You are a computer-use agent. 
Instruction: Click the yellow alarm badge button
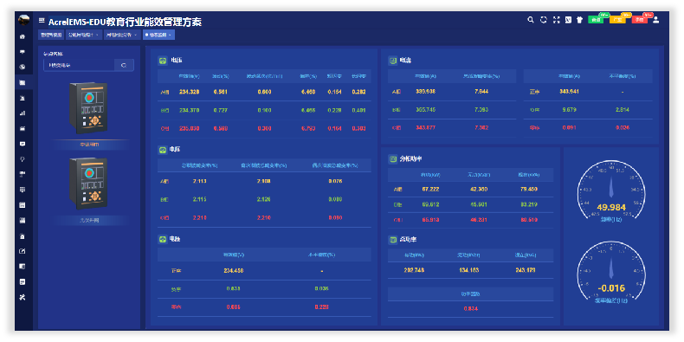(617, 20)
